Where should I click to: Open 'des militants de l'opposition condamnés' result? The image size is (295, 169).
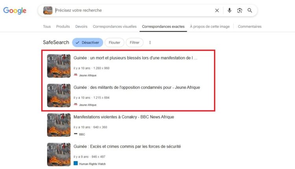click(137, 87)
